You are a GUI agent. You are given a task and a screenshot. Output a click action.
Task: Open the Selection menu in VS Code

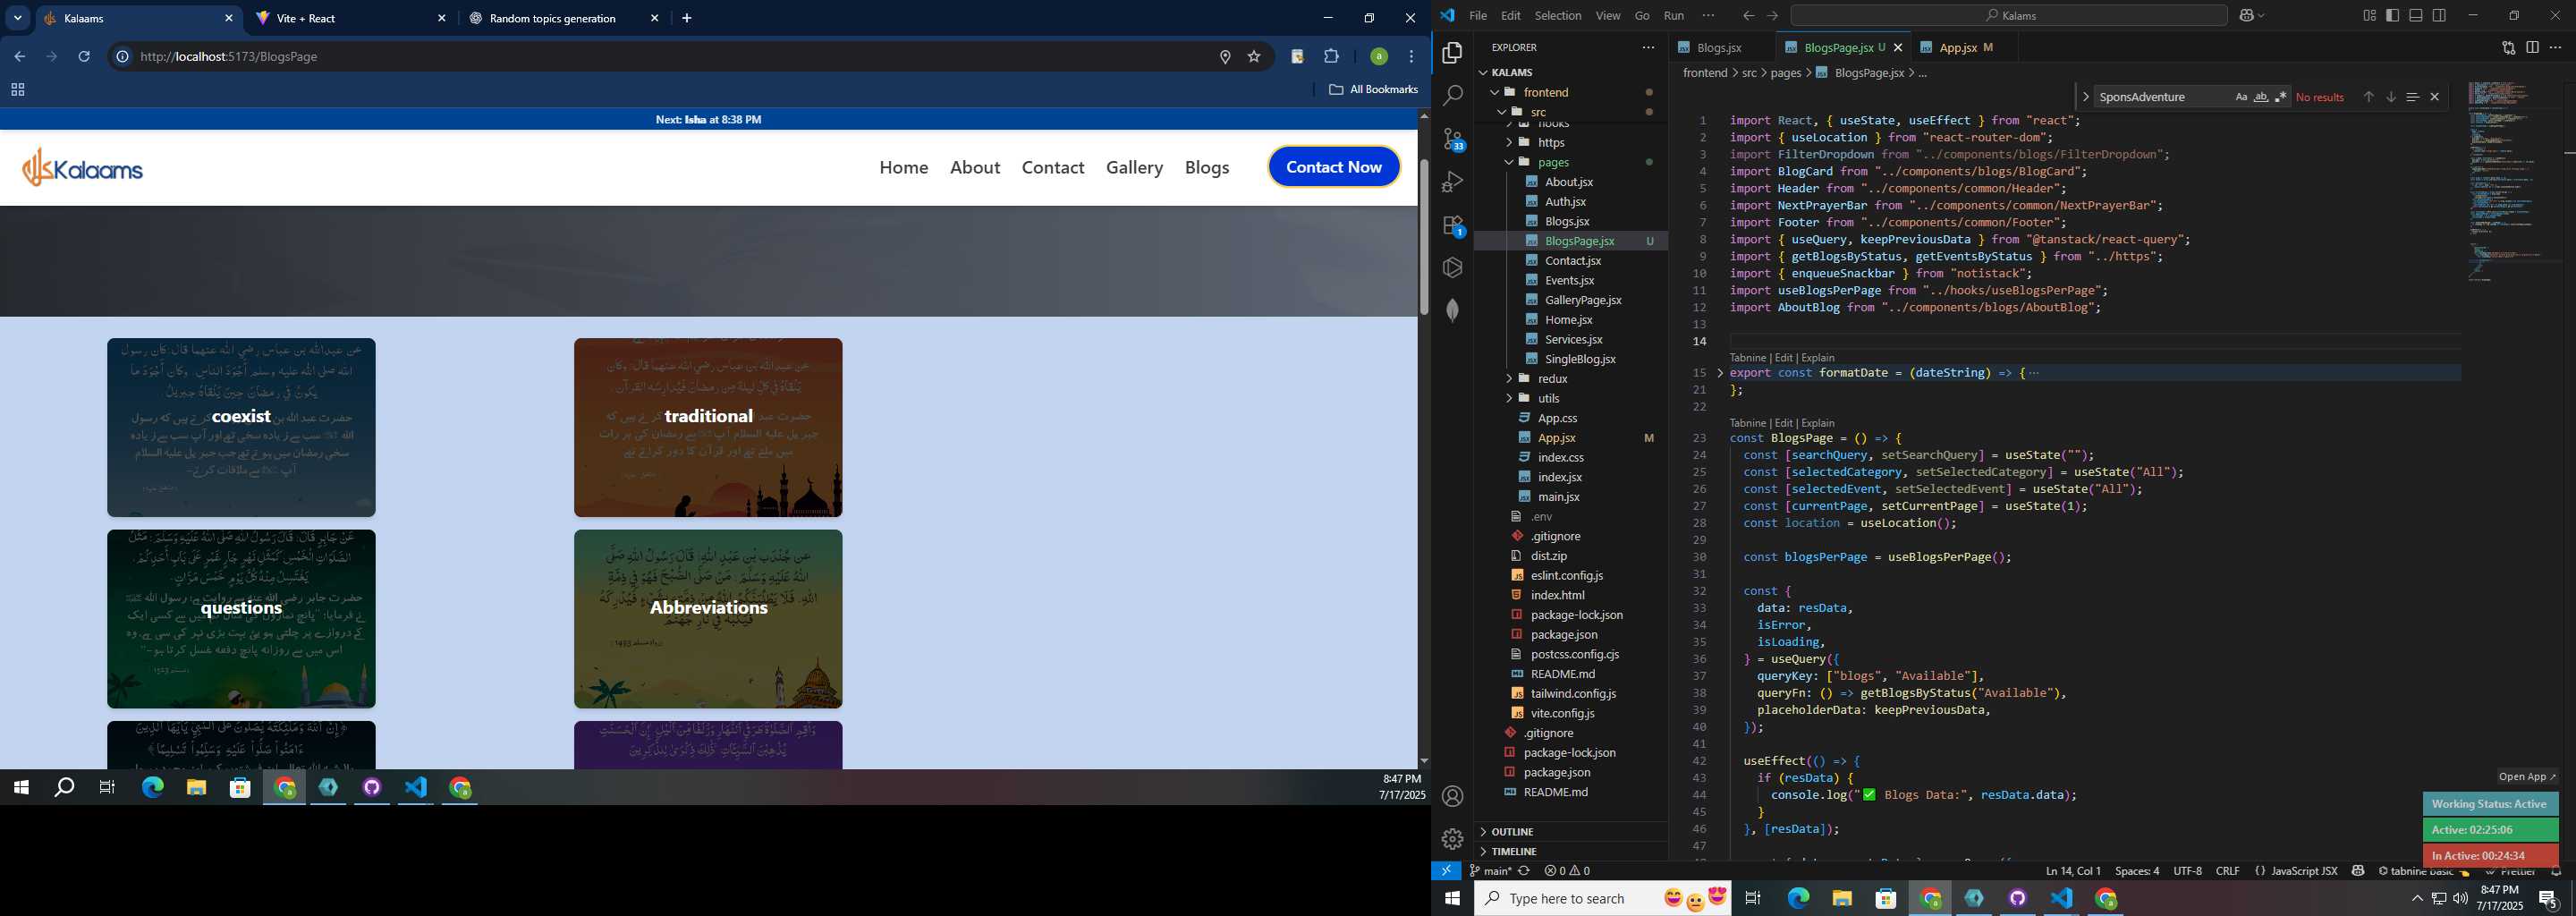(x=1558, y=15)
